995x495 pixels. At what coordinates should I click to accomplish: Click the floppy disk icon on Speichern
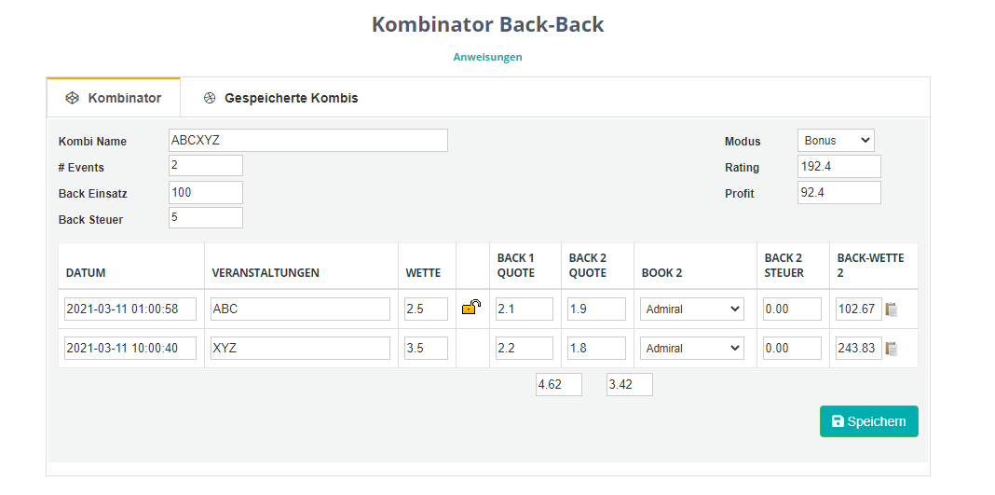838,421
